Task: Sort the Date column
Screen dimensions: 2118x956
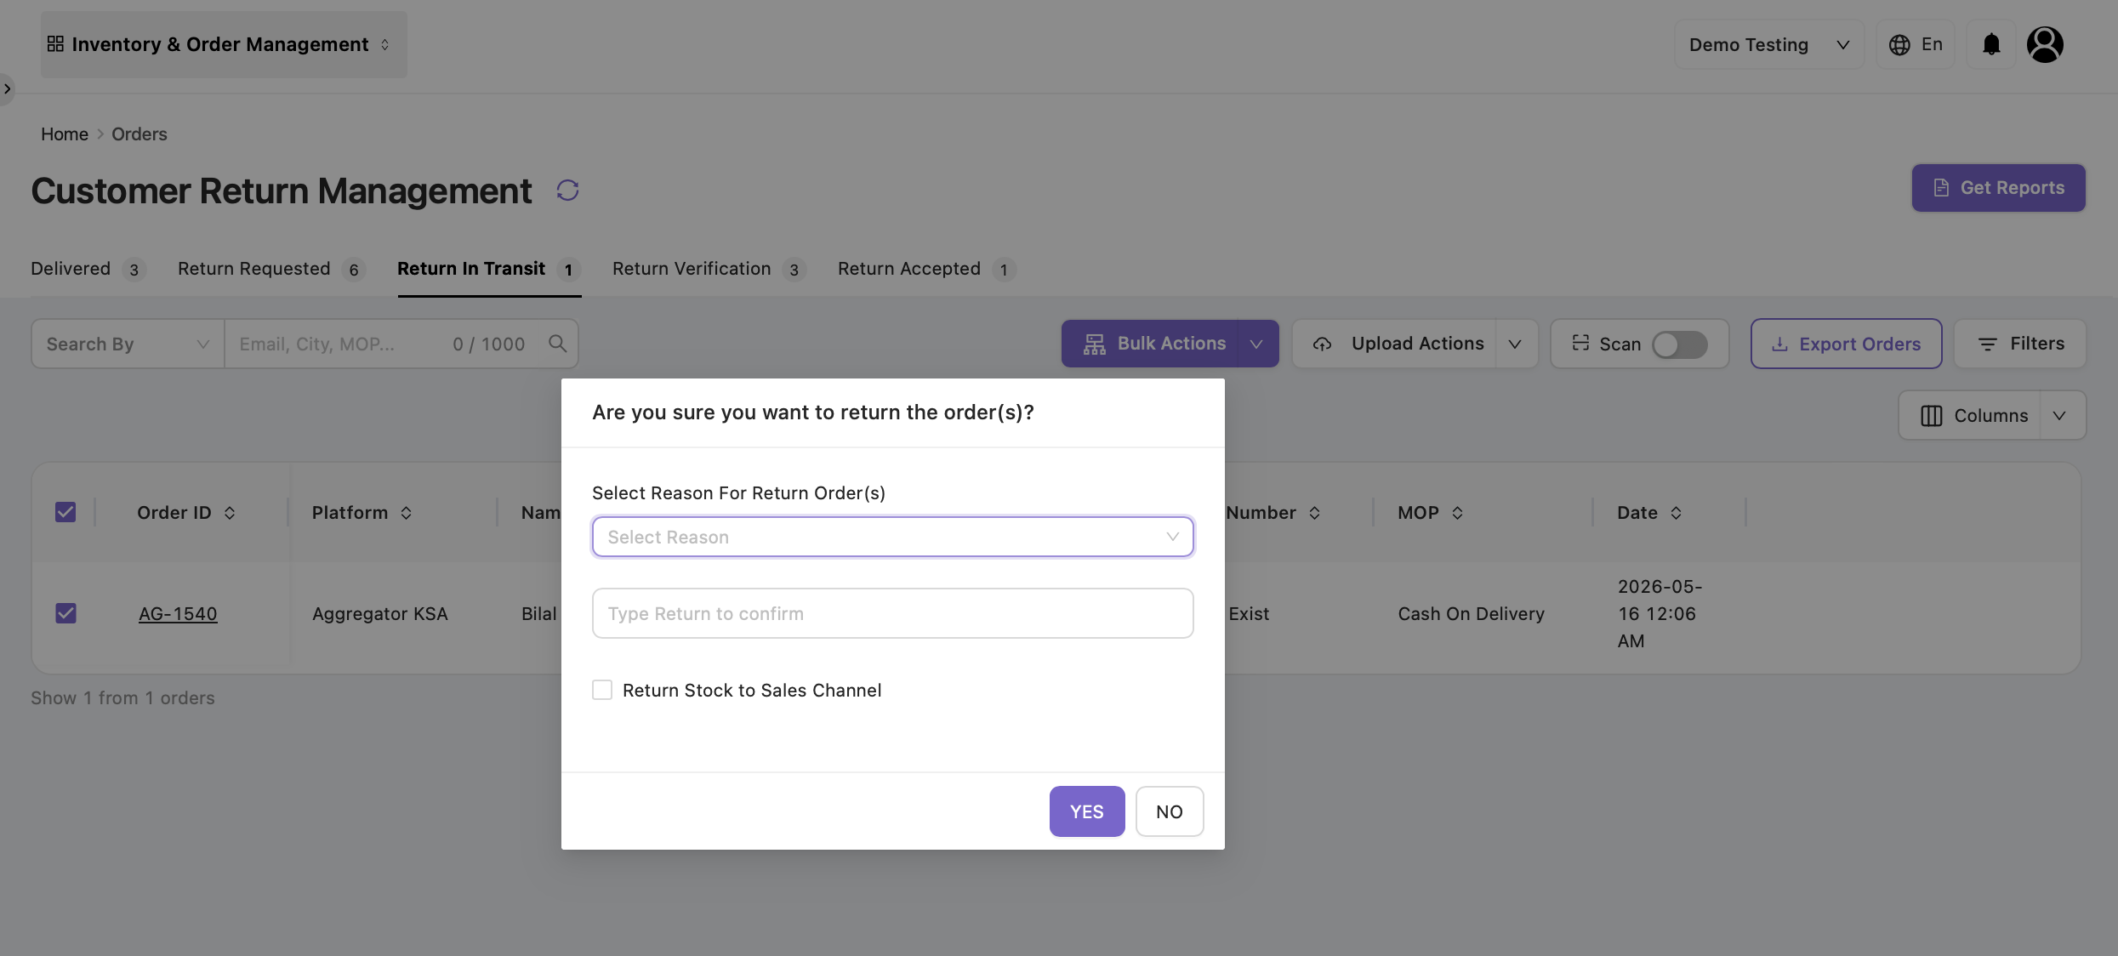Action: [x=1676, y=513]
